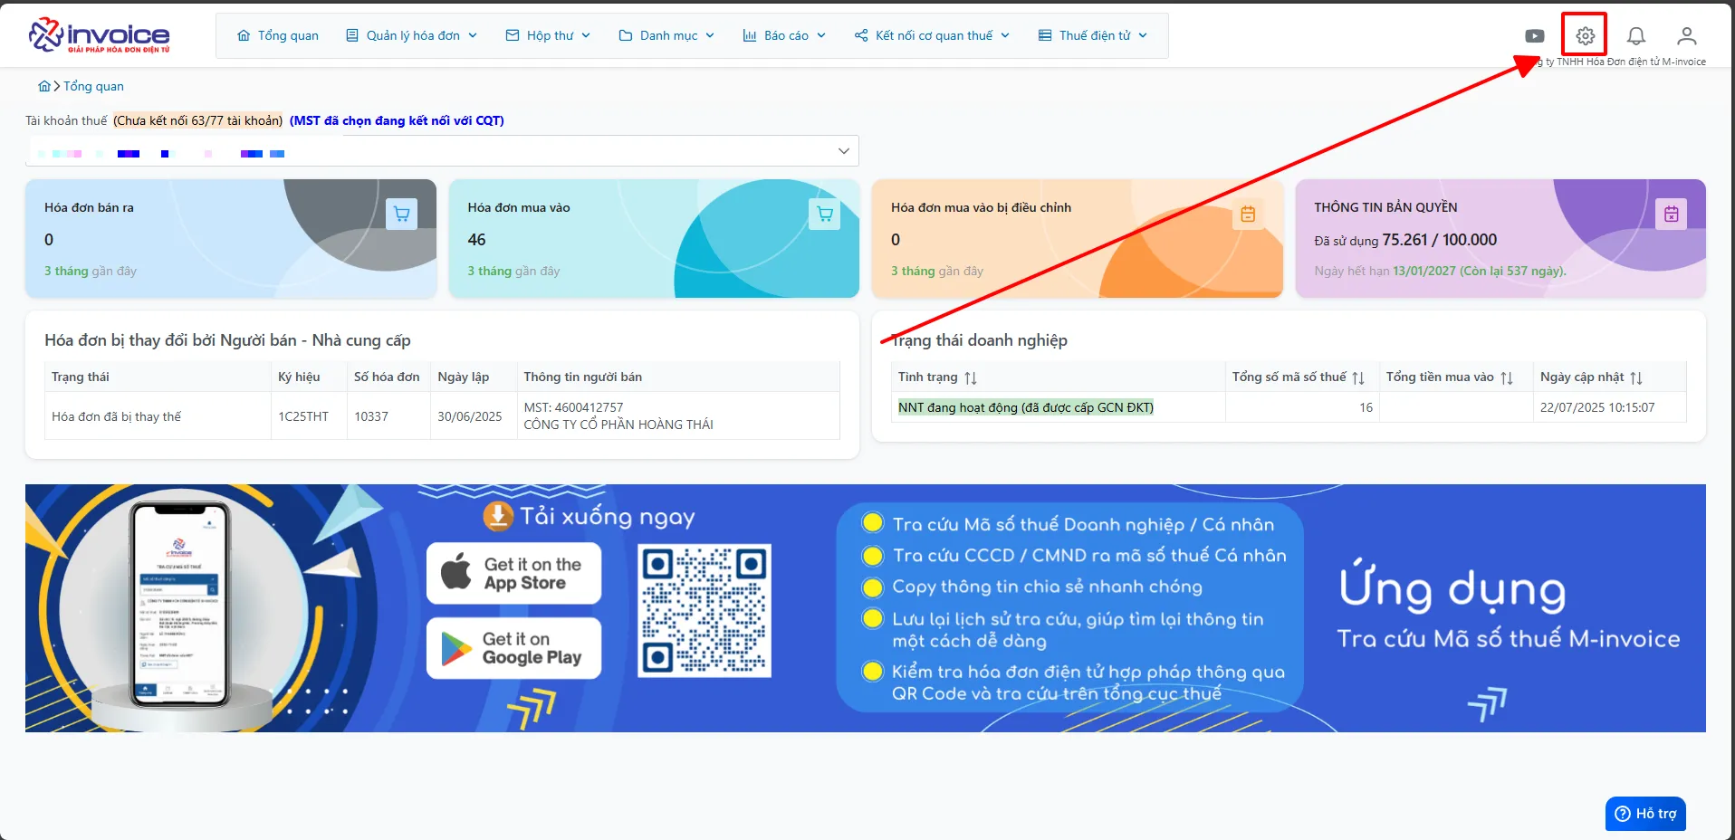1735x840 pixels.
Task: Expand the Hộp thư menu
Action: [x=548, y=35]
